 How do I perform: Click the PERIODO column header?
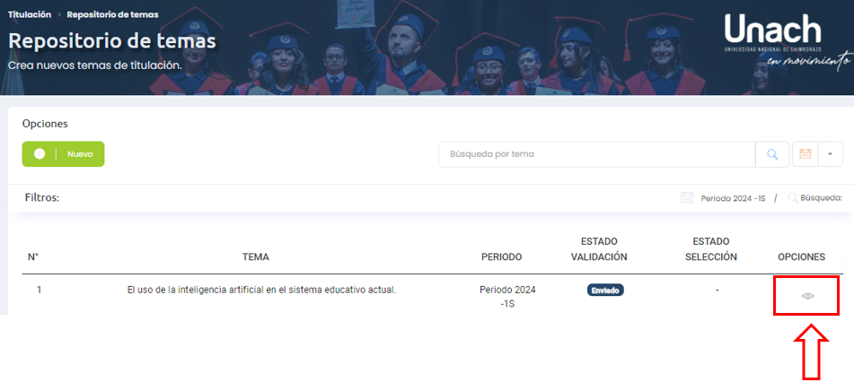(x=501, y=257)
